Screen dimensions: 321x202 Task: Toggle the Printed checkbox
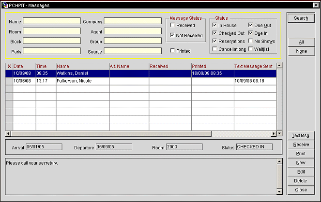point(173,51)
